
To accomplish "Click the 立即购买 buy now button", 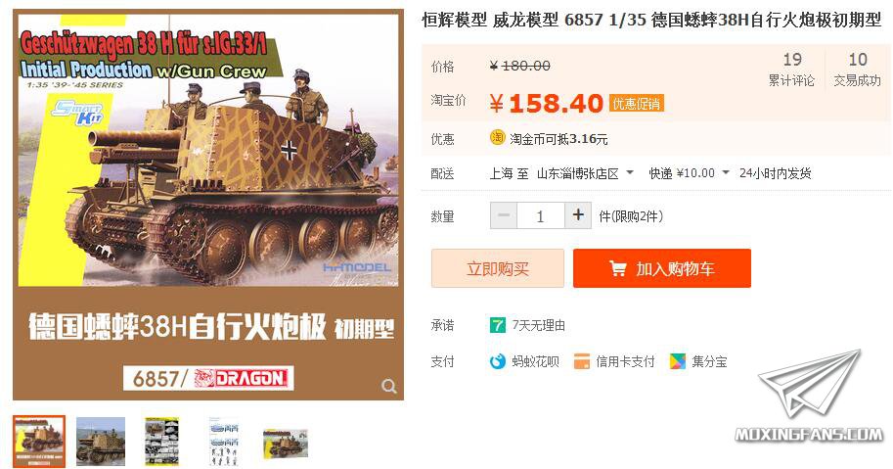I will 498,268.
